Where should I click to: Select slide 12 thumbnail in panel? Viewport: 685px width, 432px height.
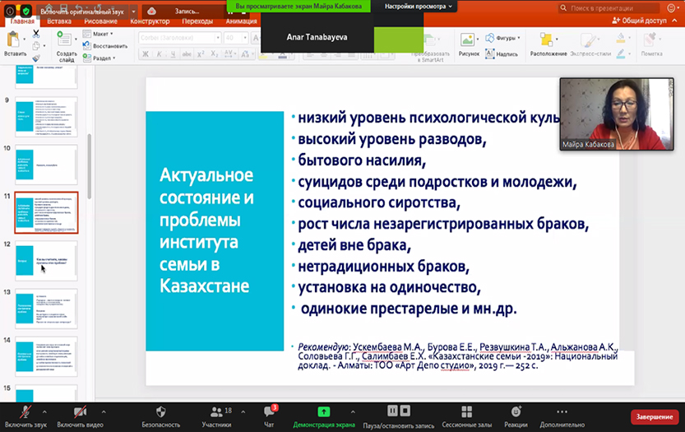pos(48,261)
